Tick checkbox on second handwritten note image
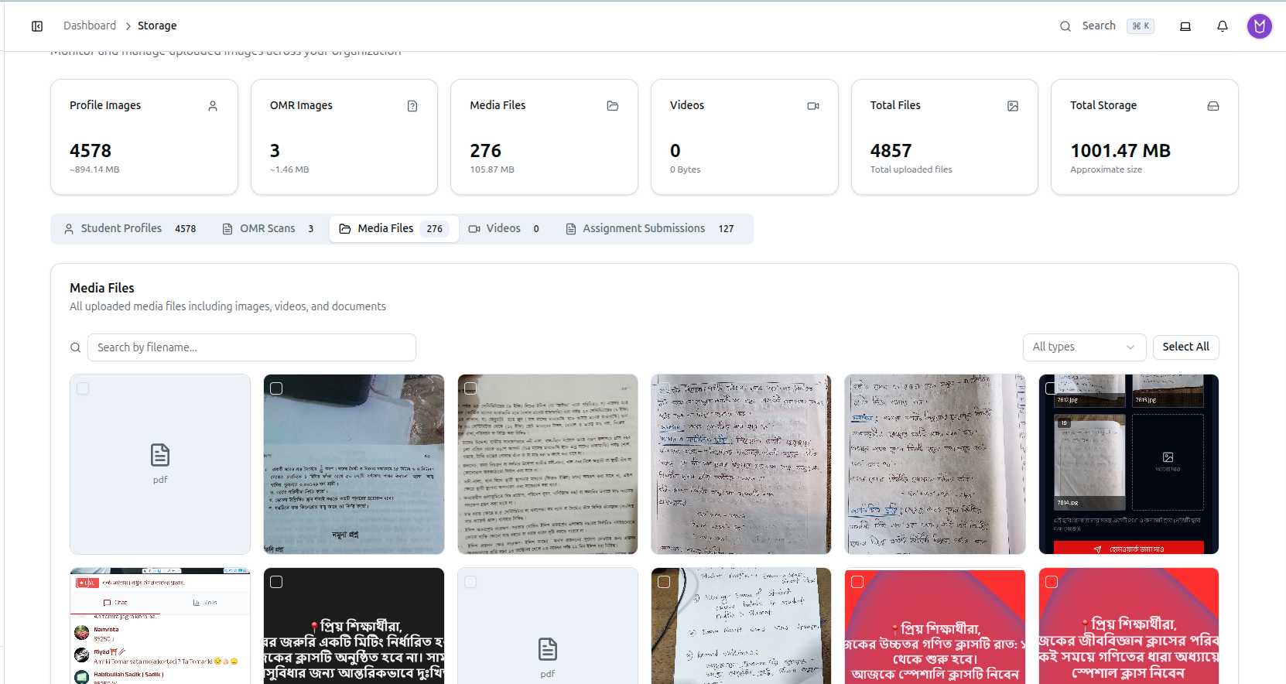The width and height of the screenshot is (1286, 684). coord(857,388)
